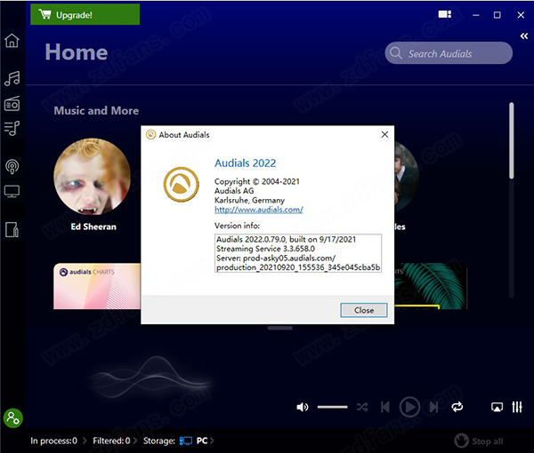Screen dimensions: 534x453
Task: Close the About Audials dialog with X
Action: (384, 135)
